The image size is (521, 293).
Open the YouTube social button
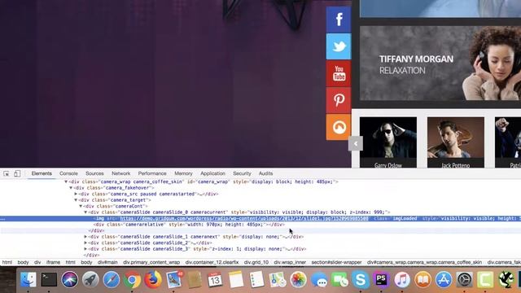tap(339, 73)
